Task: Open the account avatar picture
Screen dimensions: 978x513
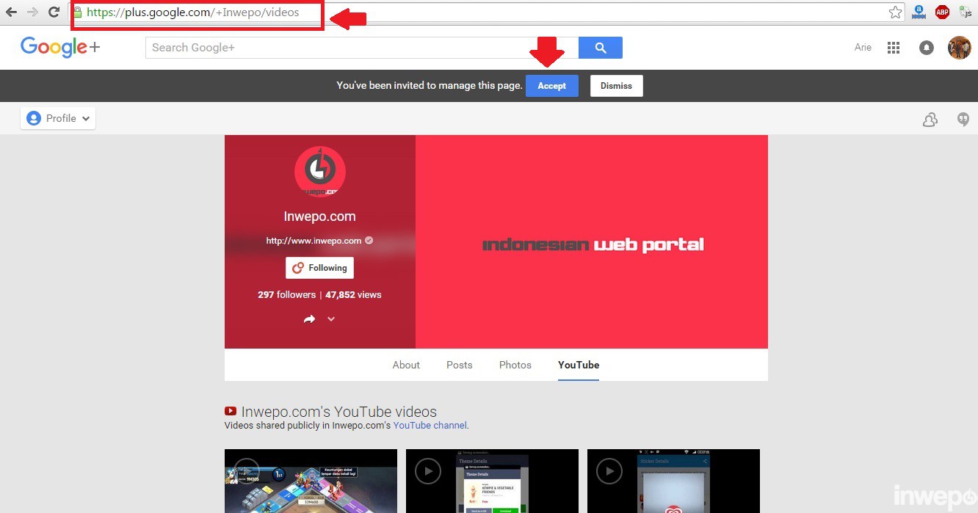Action: 960,48
